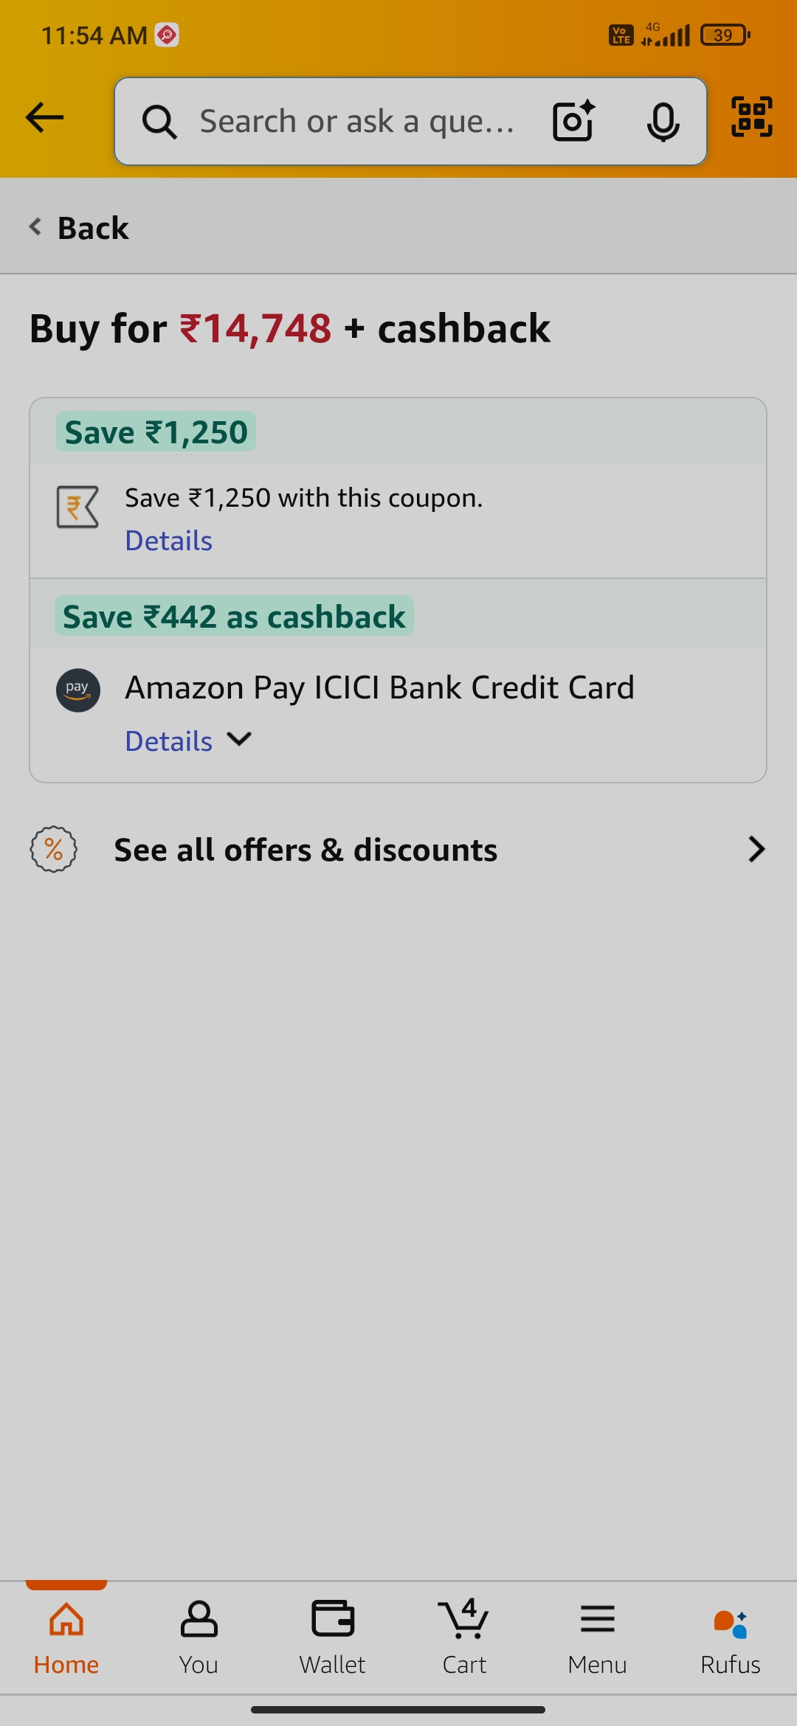This screenshot has height=1726, width=797.
Task: Open See all offers & discounts
Action: [306, 849]
